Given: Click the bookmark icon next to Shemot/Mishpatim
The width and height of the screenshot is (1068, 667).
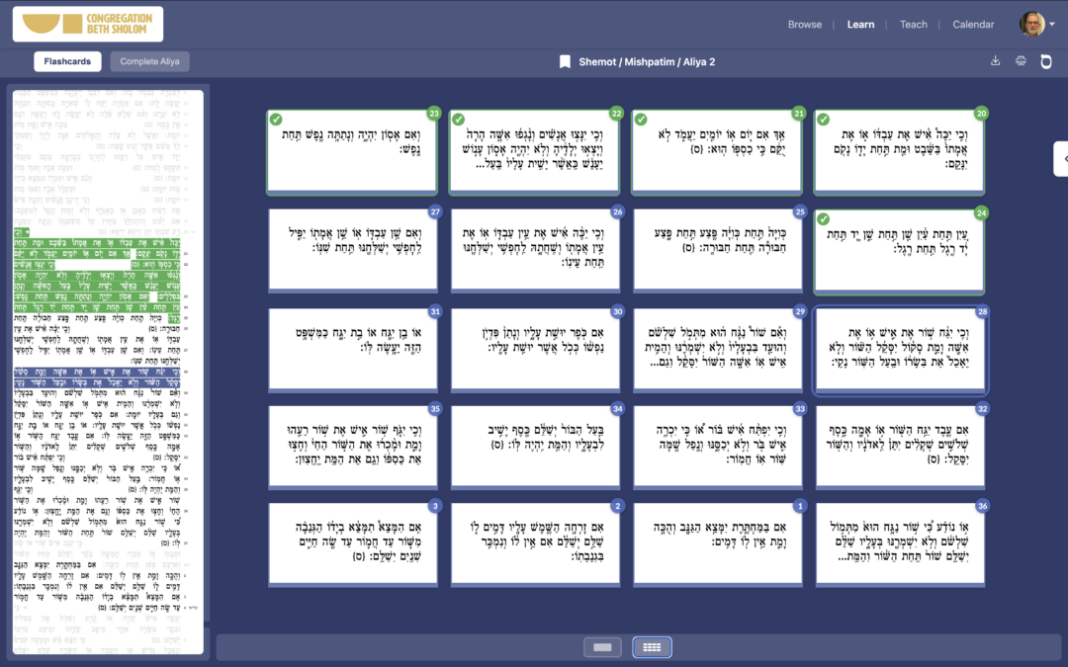Looking at the screenshot, I should [x=565, y=61].
